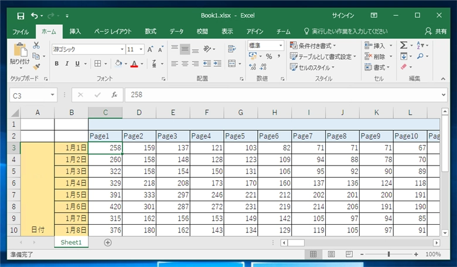Expand the formula bar chevron
Screen dimensions: 457x267
(x=444, y=95)
